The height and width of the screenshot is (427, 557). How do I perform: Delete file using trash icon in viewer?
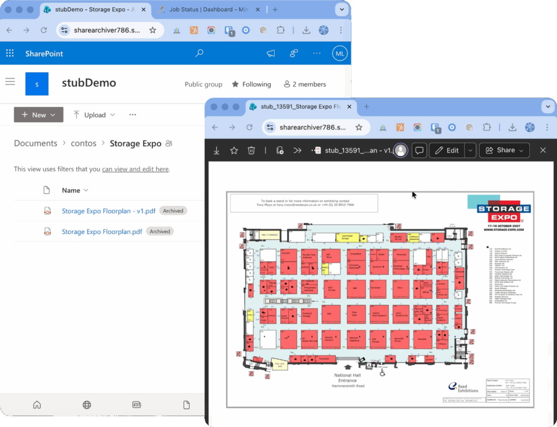pos(251,151)
